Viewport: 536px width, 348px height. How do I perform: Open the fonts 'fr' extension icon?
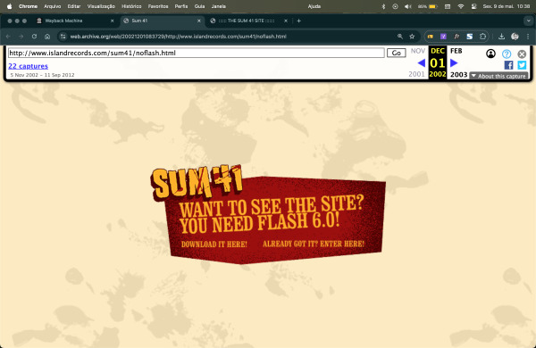click(x=456, y=37)
